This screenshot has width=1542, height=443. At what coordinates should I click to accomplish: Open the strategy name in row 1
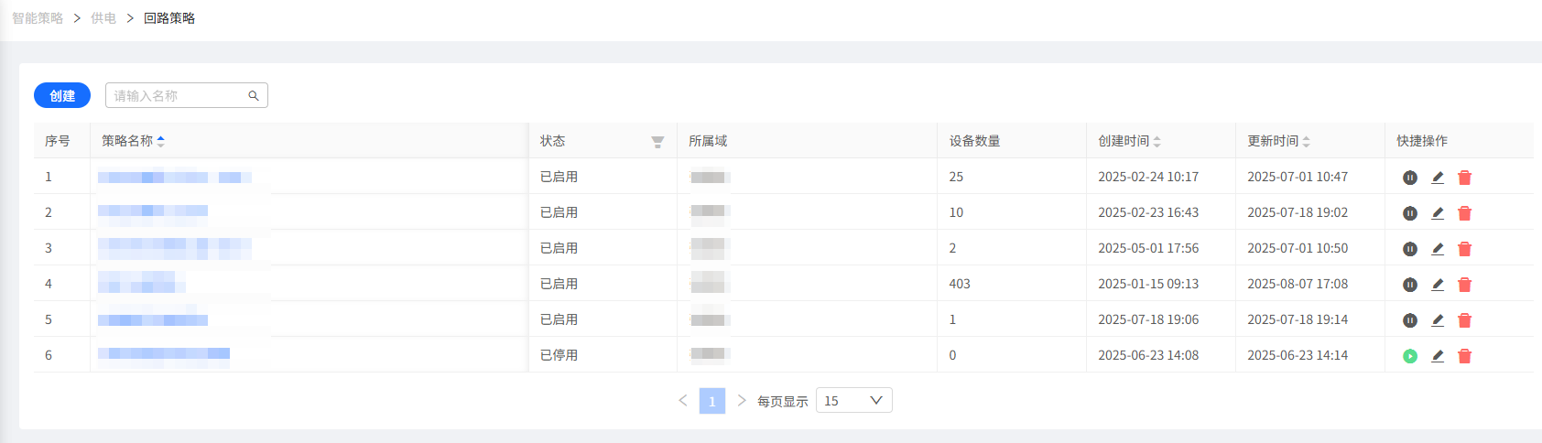[175, 177]
